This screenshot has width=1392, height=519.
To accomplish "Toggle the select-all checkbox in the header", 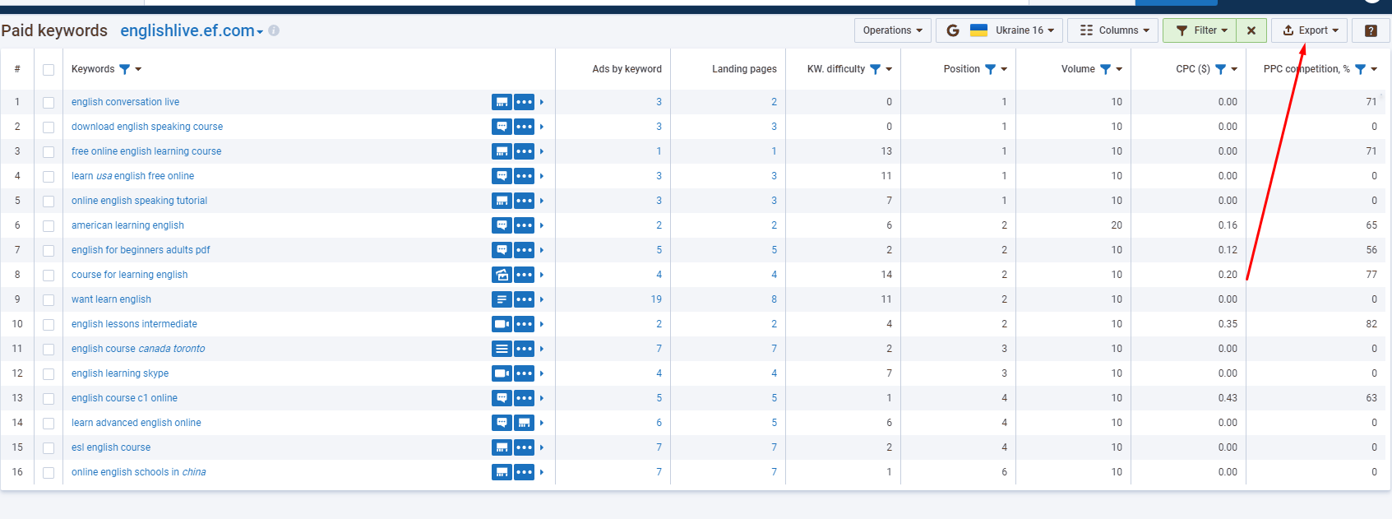I will (x=49, y=70).
